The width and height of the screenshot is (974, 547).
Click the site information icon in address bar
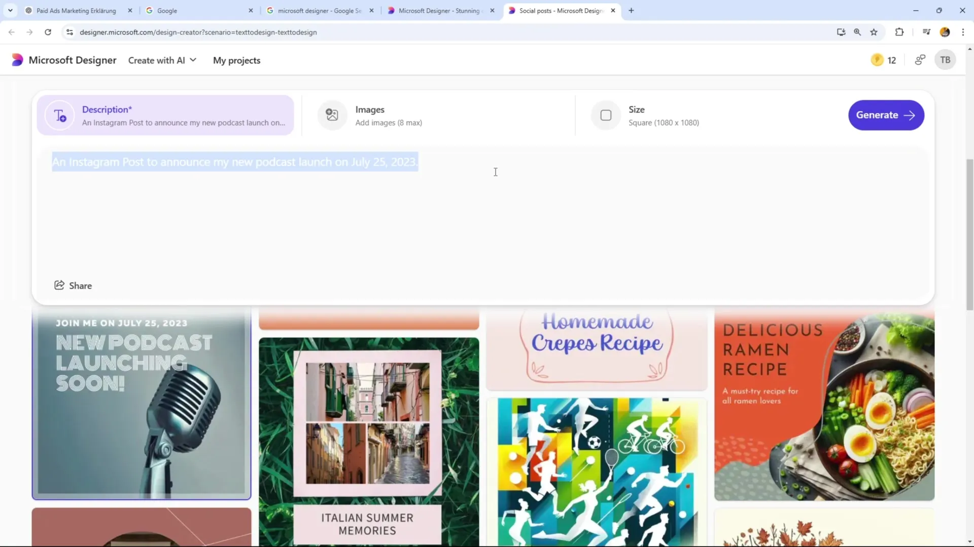69,32
